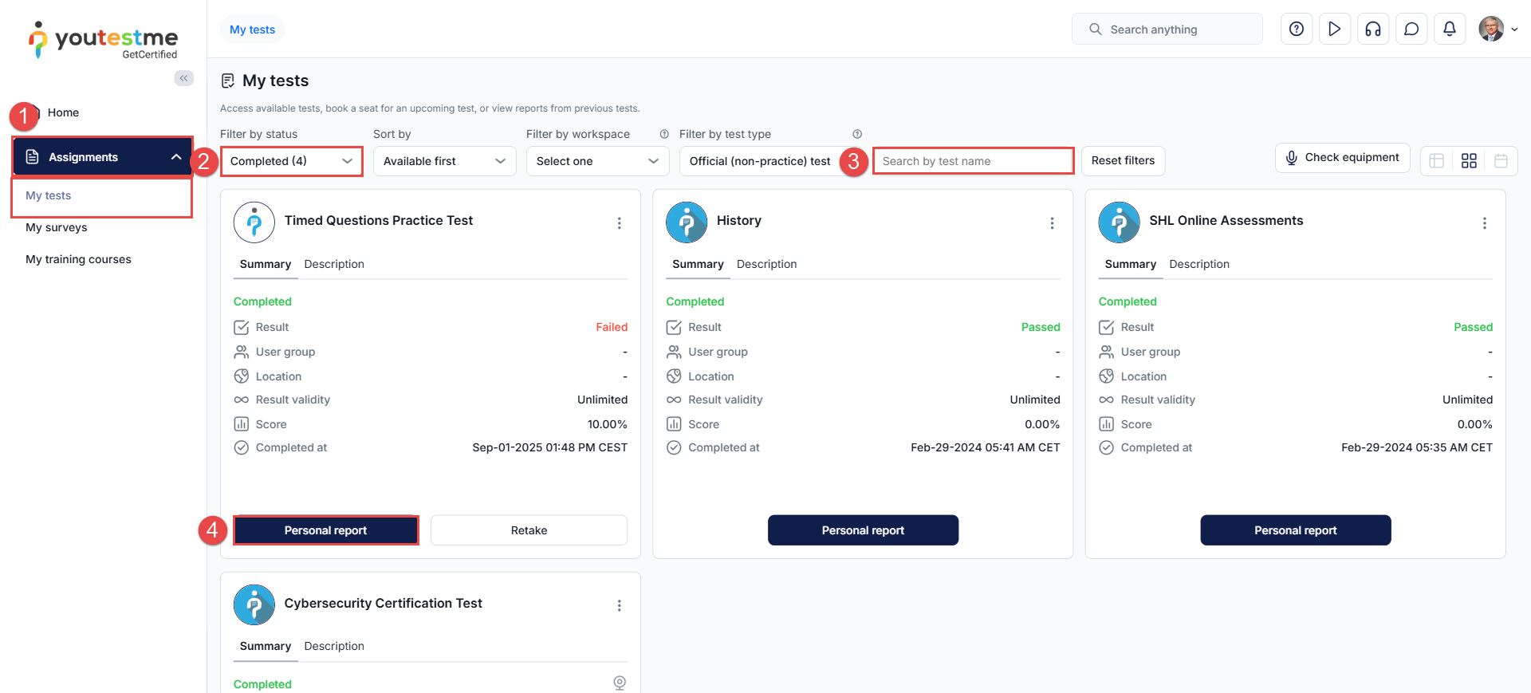1531x693 pixels.
Task: Open the Sort by Available first dropdown
Action: click(444, 161)
